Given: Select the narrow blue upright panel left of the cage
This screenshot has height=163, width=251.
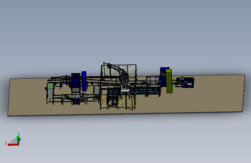Looking at the screenshot, I should (84, 81).
